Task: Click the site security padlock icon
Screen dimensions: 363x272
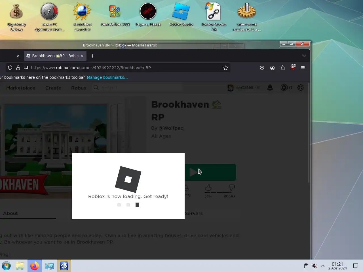Action: 18,68
